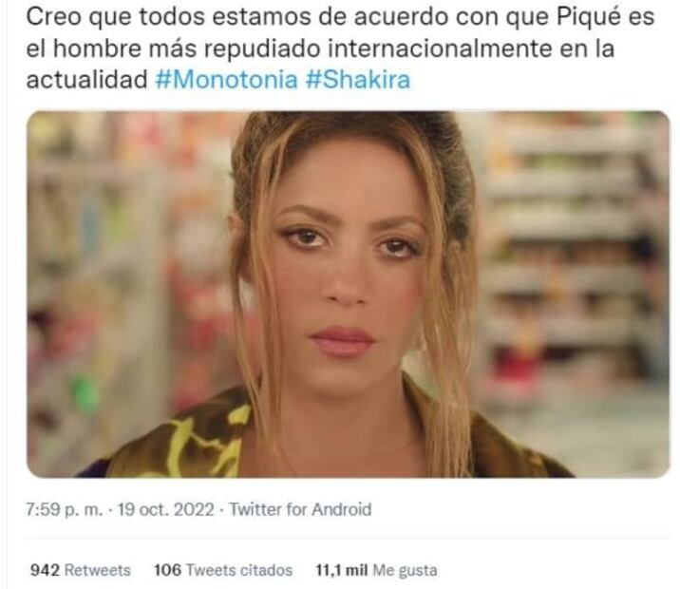The width and height of the screenshot is (680, 589).
Task: Click the word Retweets in stats
Action: pyautogui.click(x=97, y=570)
